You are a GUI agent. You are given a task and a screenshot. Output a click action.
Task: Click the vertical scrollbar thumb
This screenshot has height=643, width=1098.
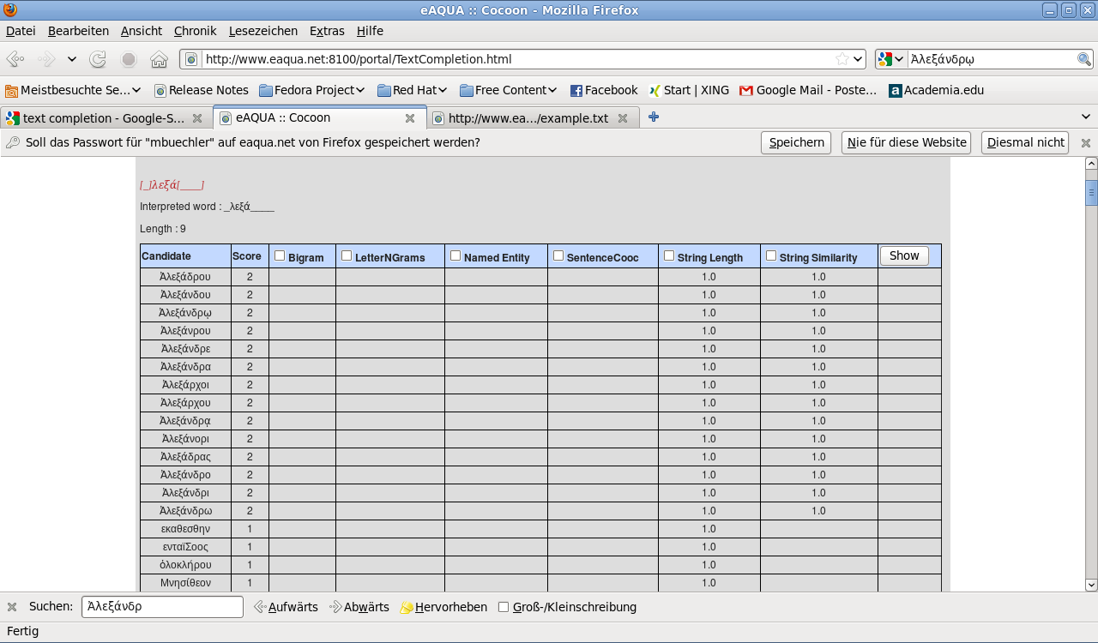(1091, 192)
